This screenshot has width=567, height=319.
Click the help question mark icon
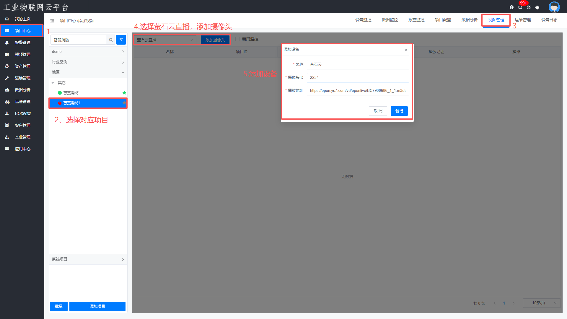pyautogui.click(x=511, y=7)
